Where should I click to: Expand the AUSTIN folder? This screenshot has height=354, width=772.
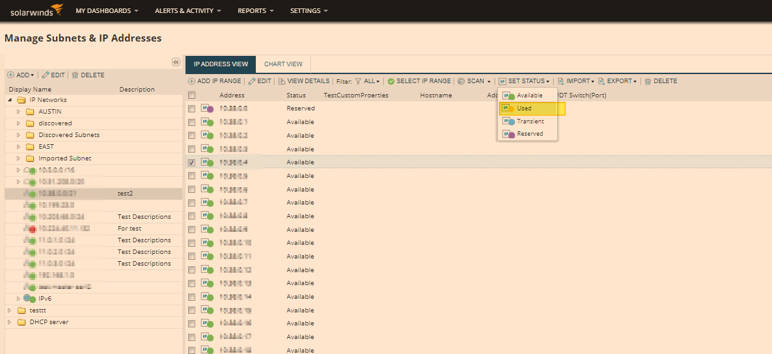pos(19,112)
